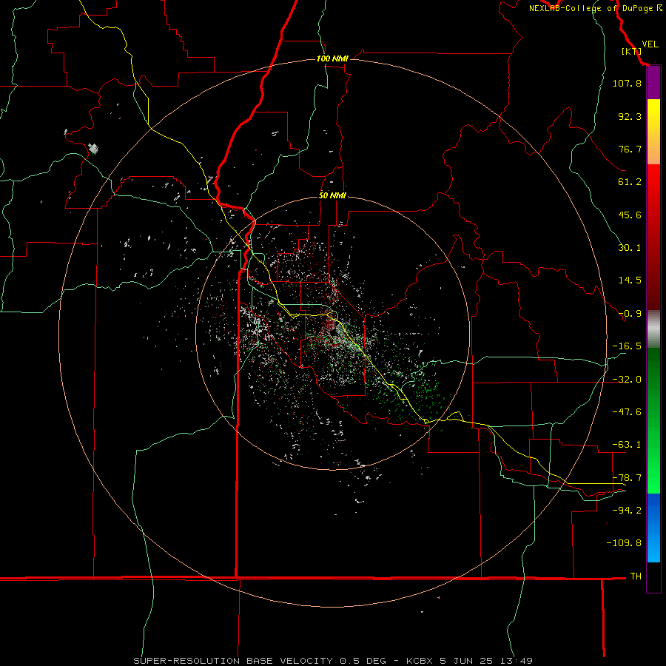Screen dimensions: 666x666
Task: Click the VEL legend title
Action: tap(650, 44)
